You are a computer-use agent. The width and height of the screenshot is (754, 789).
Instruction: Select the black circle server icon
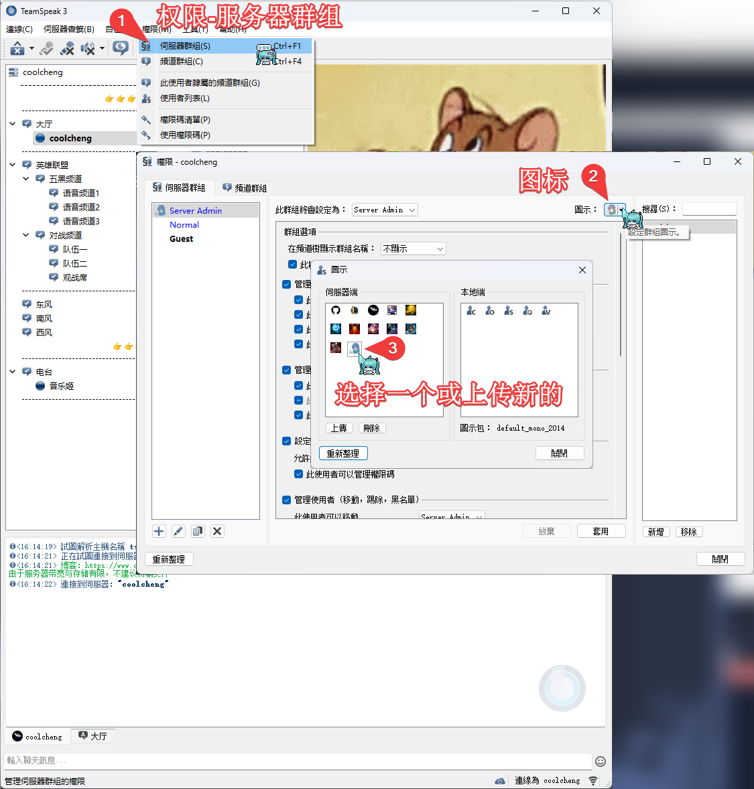click(x=373, y=310)
